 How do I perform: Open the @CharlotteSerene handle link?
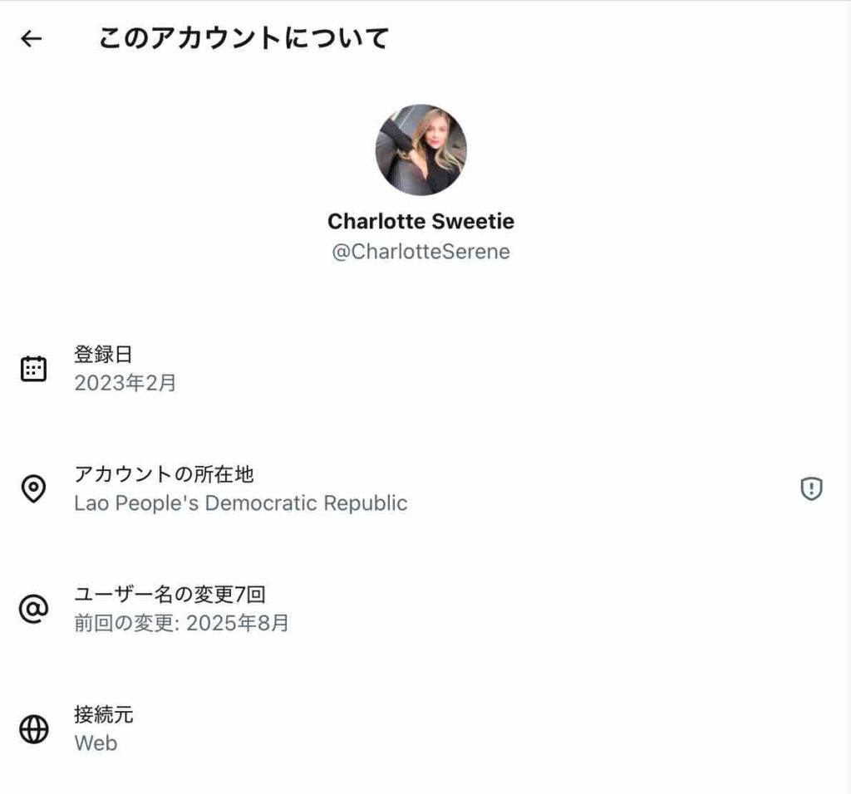(x=421, y=252)
